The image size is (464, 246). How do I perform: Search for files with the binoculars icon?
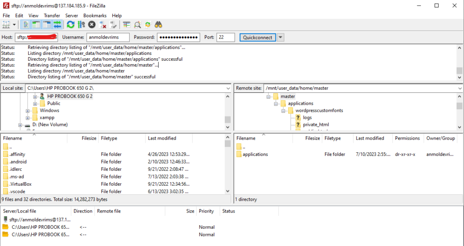(158, 25)
